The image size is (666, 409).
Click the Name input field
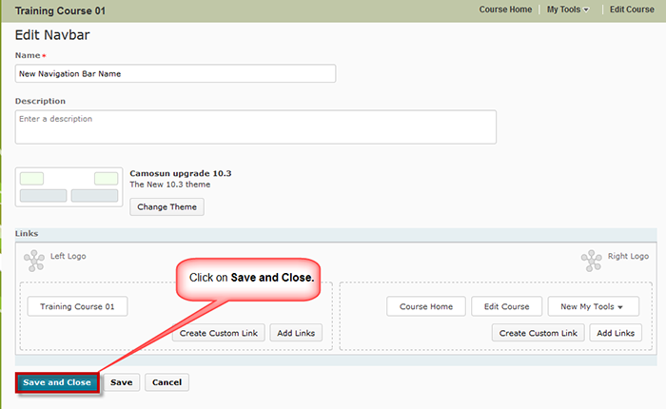pos(175,73)
